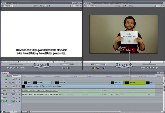This screenshot has height=113, width=165.
Task: Click Mark In/Out control in the Viewer
Action: tap(22, 68)
